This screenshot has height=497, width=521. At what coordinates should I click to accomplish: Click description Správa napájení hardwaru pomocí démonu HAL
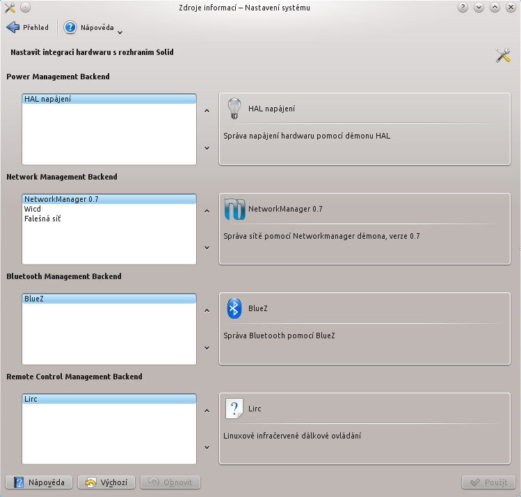pyautogui.click(x=307, y=136)
